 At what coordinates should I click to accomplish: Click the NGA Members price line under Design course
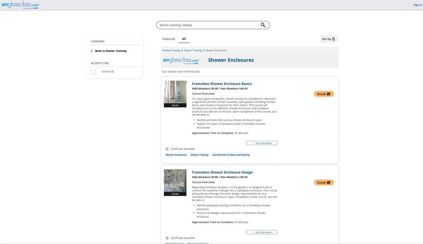(220, 177)
